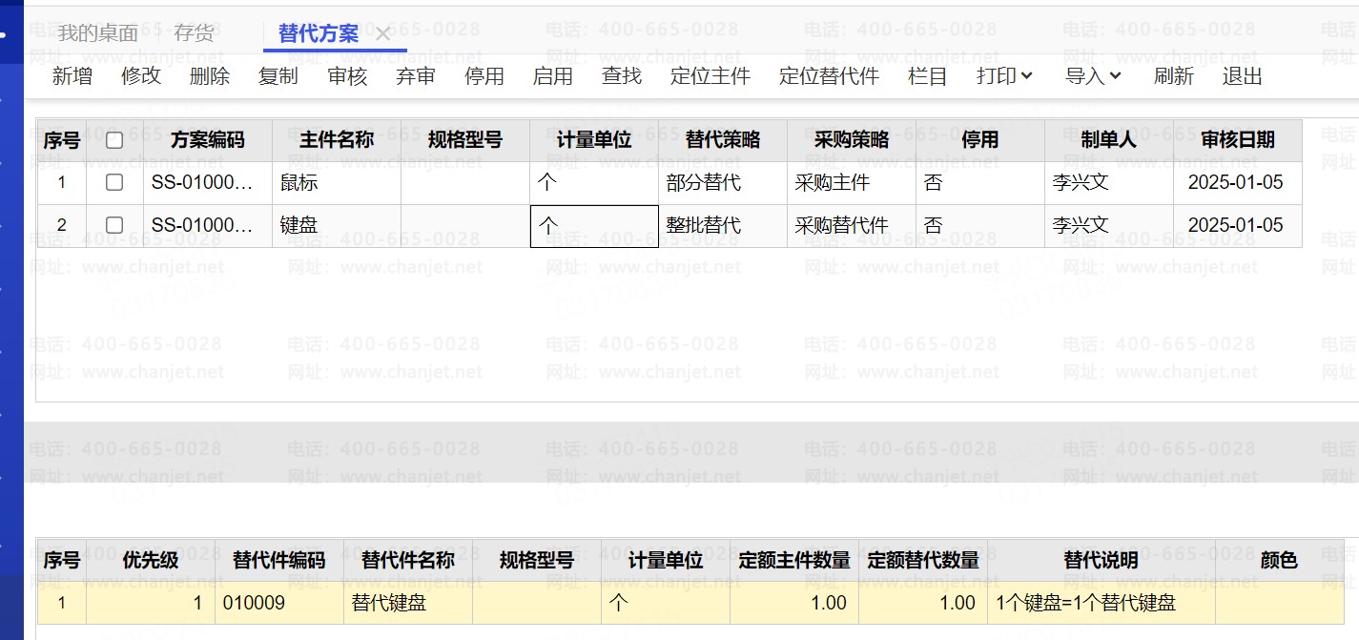Expand the 导入 dropdown
This screenshot has width=1359, height=640.
click(x=1093, y=76)
